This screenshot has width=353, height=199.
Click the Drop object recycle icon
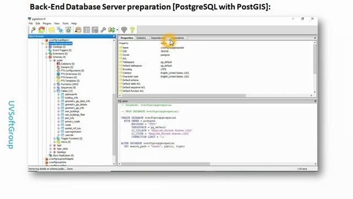click(x=68, y=30)
